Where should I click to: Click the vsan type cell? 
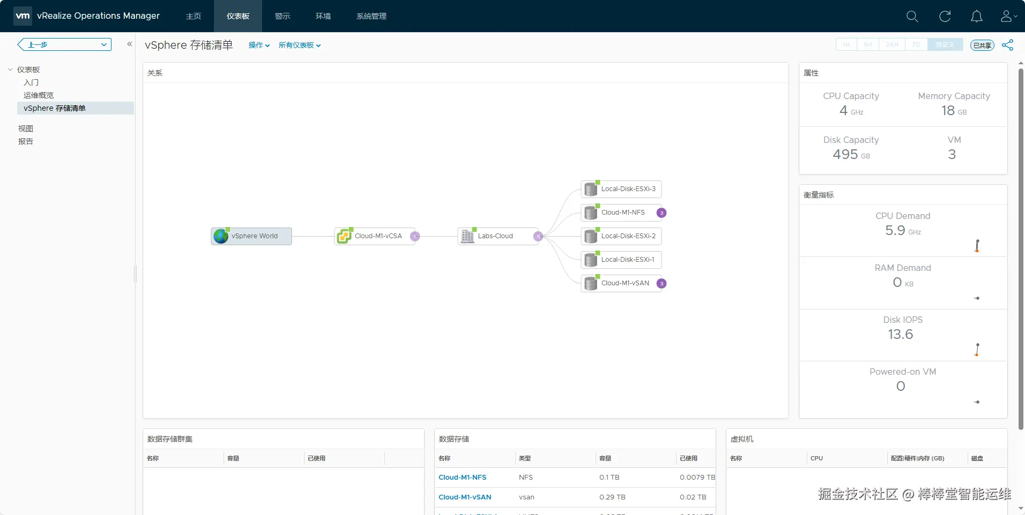(526, 497)
